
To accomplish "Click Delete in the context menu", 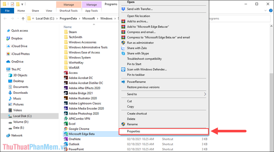I will (131, 119).
